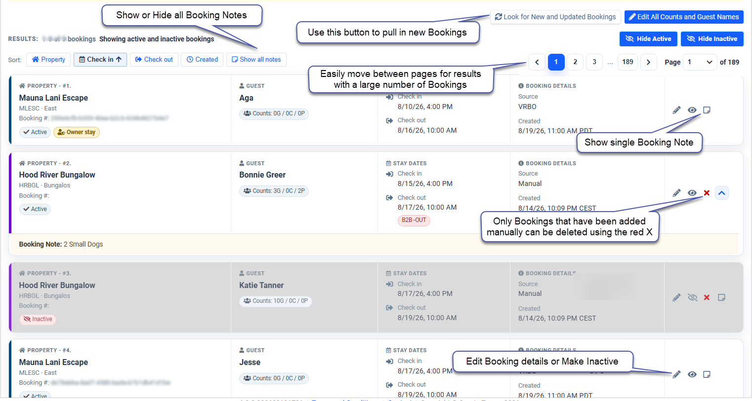The width and height of the screenshot is (752, 401).
Task: Click the Hide Inactive button
Action: tap(712, 39)
